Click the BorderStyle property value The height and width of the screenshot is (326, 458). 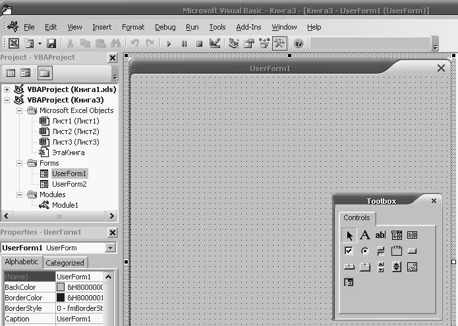(x=79, y=308)
